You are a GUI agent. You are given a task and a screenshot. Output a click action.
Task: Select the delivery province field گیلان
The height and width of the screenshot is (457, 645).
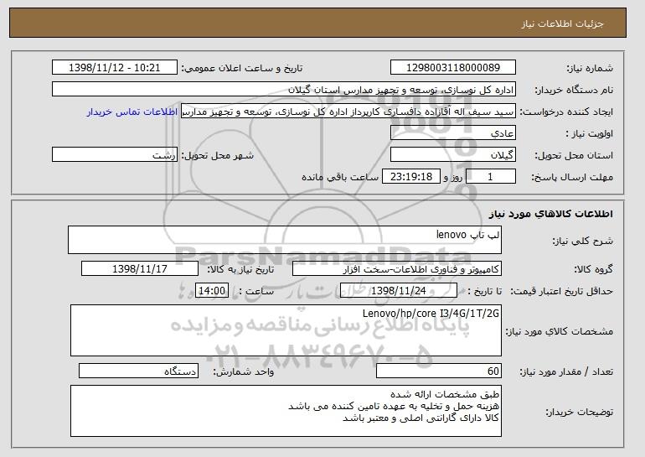pyautogui.click(x=453, y=155)
